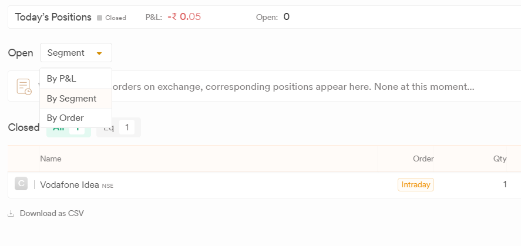Click the gray C logo for Vodafone Idea
This screenshot has width=521, height=246.
tap(21, 184)
